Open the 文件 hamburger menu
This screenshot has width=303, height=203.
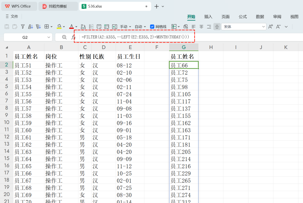coord(12,17)
